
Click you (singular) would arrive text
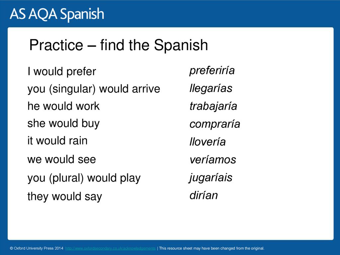[94, 89]
